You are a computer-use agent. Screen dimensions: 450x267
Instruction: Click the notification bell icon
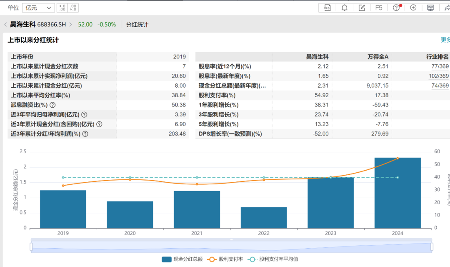345,8
